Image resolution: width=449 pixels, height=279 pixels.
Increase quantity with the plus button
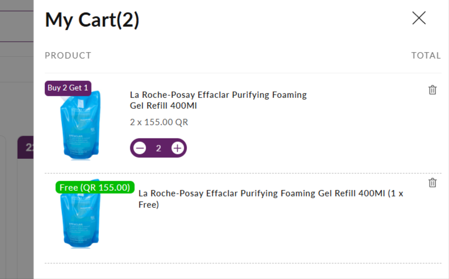point(178,148)
